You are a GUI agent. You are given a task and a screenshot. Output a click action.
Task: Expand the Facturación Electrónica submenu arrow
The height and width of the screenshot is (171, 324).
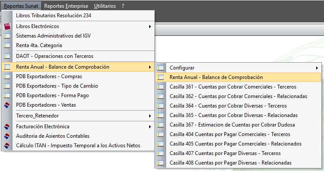click(150, 127)
